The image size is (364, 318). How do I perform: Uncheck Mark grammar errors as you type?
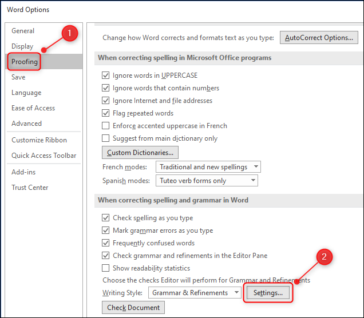(106, 230)
